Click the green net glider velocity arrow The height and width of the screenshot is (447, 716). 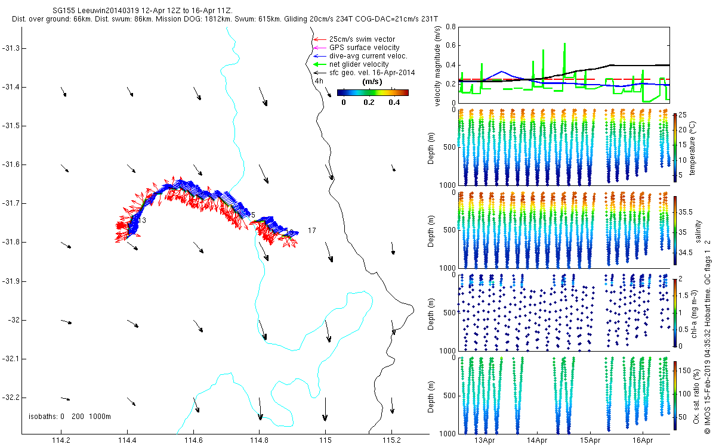pos(319,64)
